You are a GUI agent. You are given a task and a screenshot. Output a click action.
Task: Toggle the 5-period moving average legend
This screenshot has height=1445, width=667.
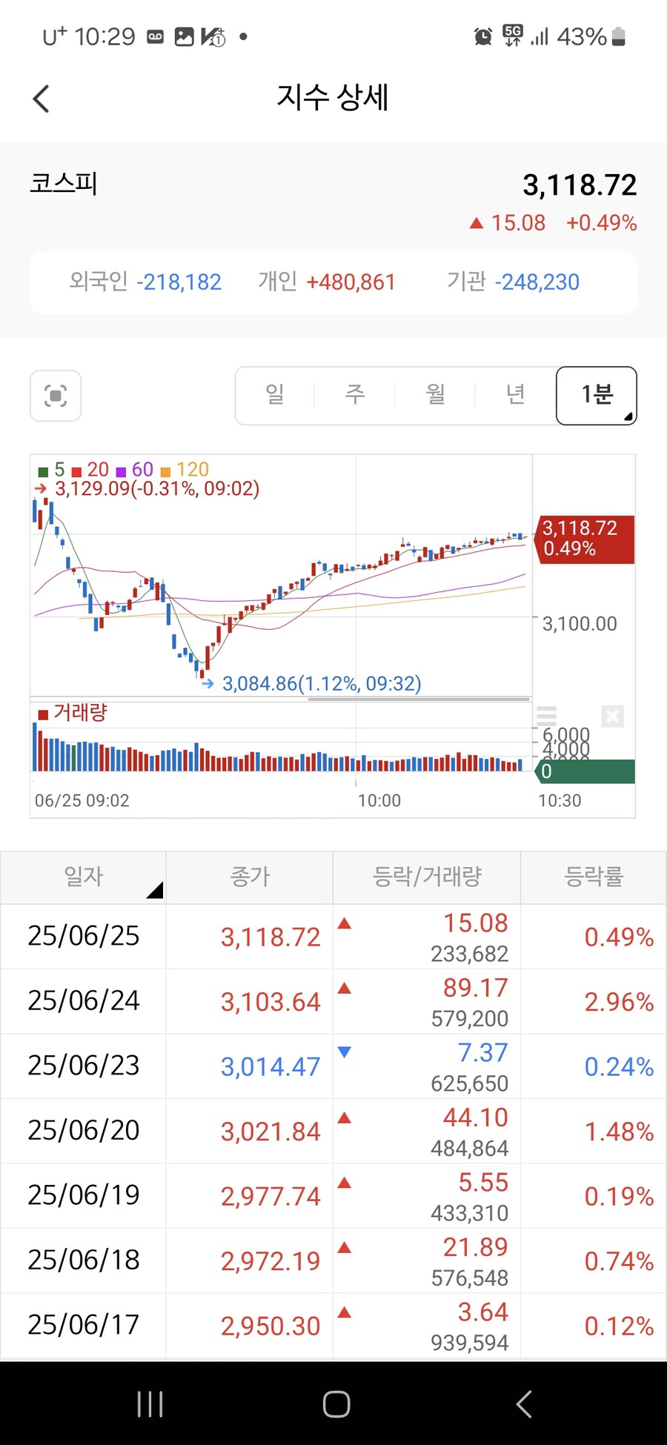click(52, 470)
